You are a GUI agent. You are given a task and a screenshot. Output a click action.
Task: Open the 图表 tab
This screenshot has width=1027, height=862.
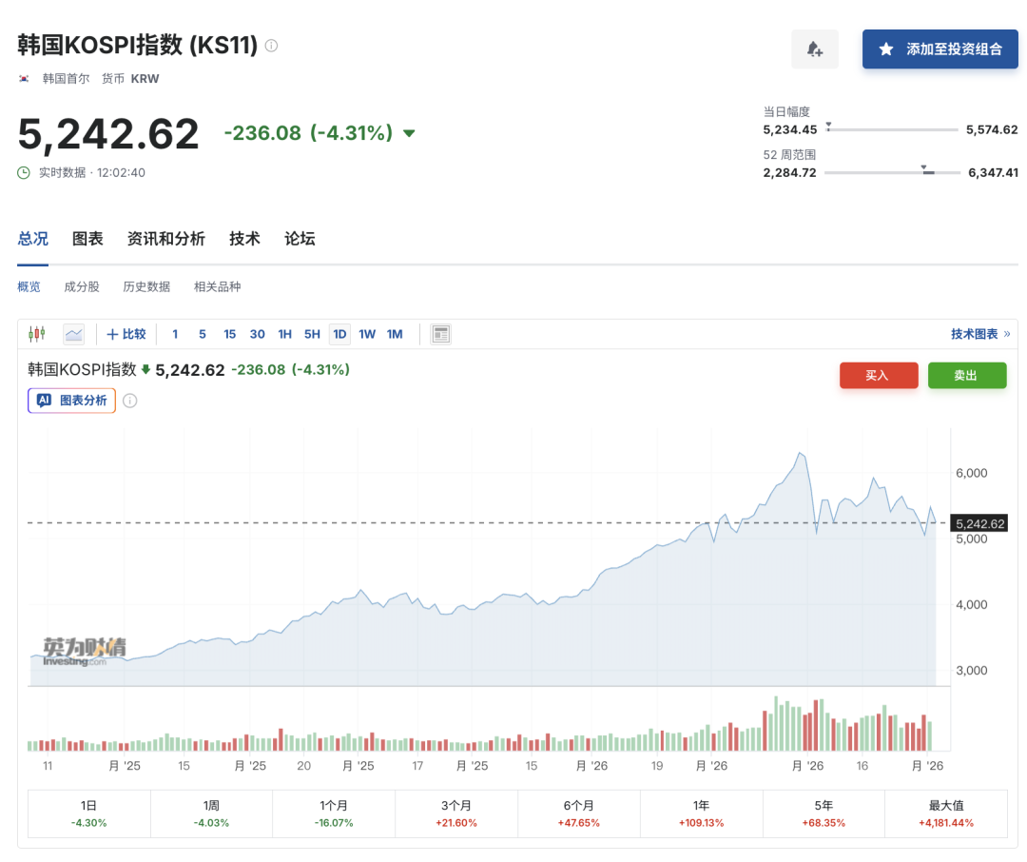point(87,239)
